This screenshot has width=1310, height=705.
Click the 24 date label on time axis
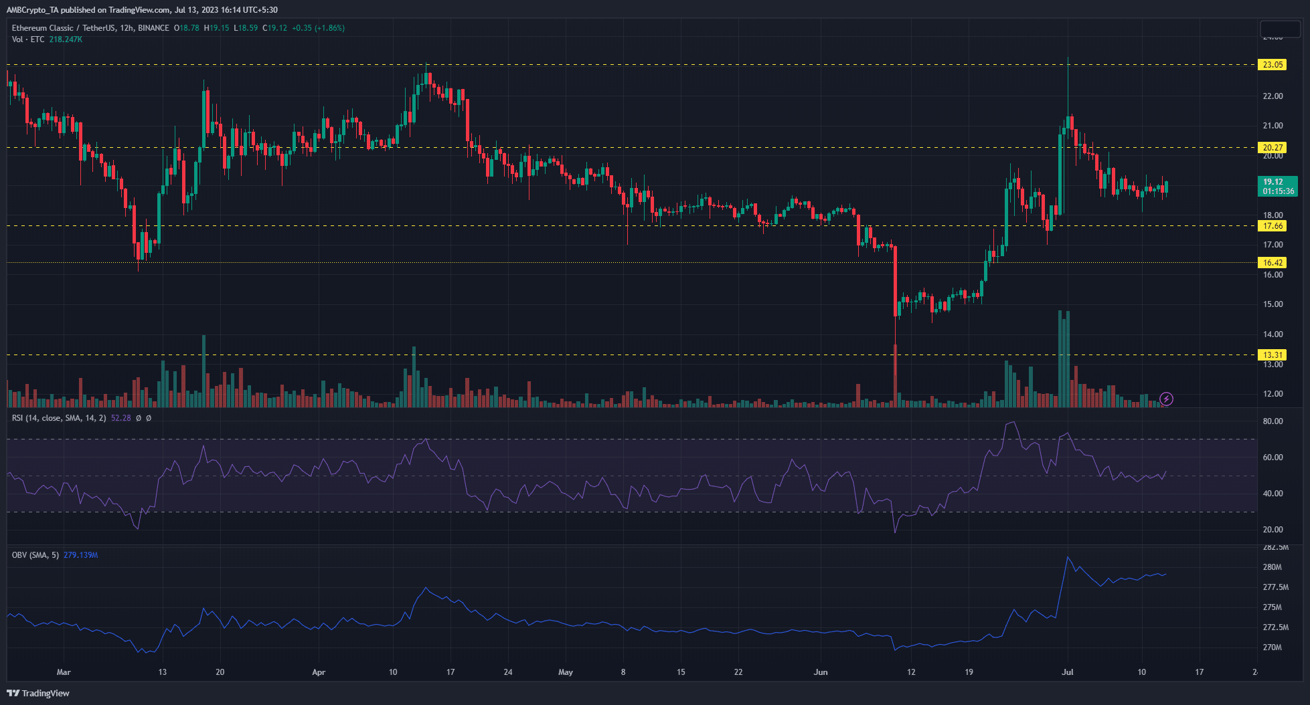click(508, 672)
